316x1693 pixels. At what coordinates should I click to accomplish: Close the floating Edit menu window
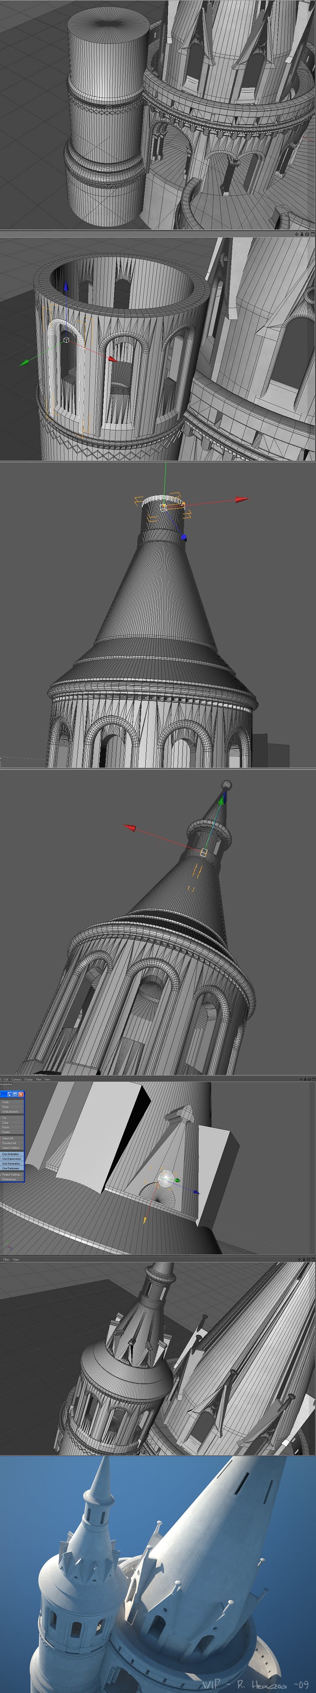21,1094
